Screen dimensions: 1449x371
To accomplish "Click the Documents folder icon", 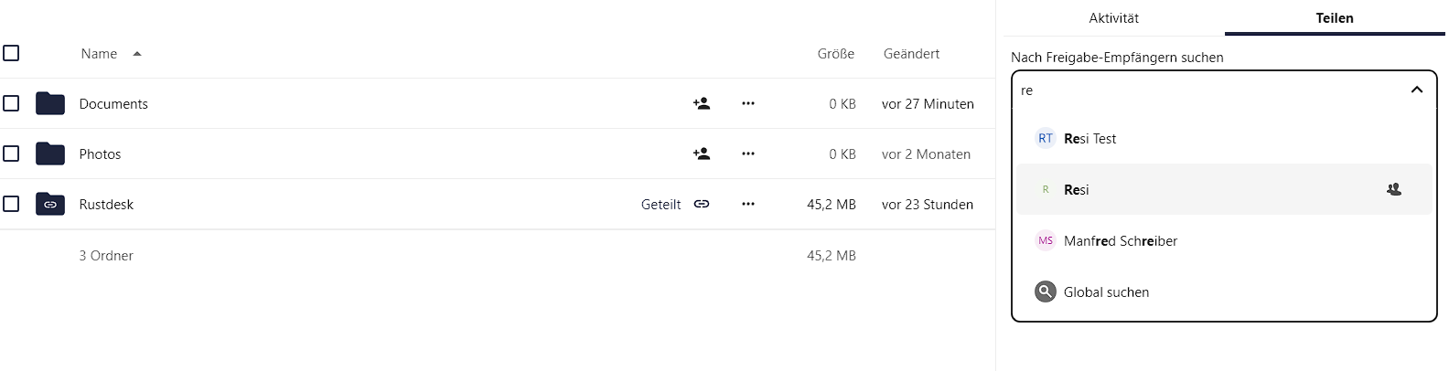I will click(x=50, y=103).
